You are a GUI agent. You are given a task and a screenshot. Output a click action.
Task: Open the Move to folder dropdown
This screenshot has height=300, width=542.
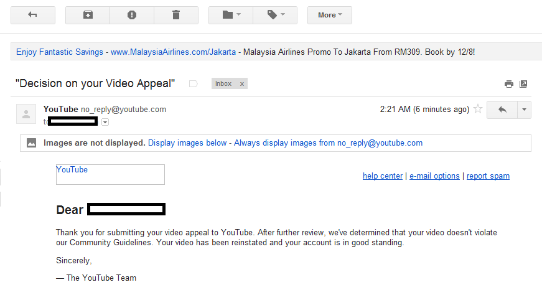231,15
